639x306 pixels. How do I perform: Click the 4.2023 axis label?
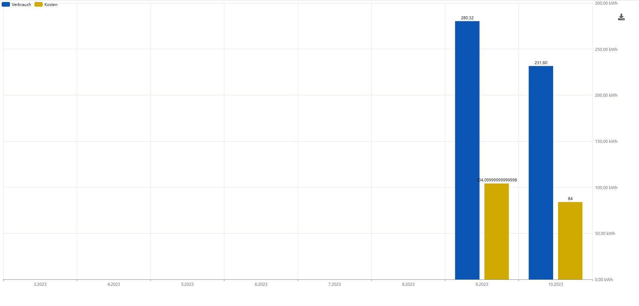(113, 284)
